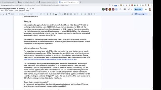Click the purple J collaborator avatar

113,9
